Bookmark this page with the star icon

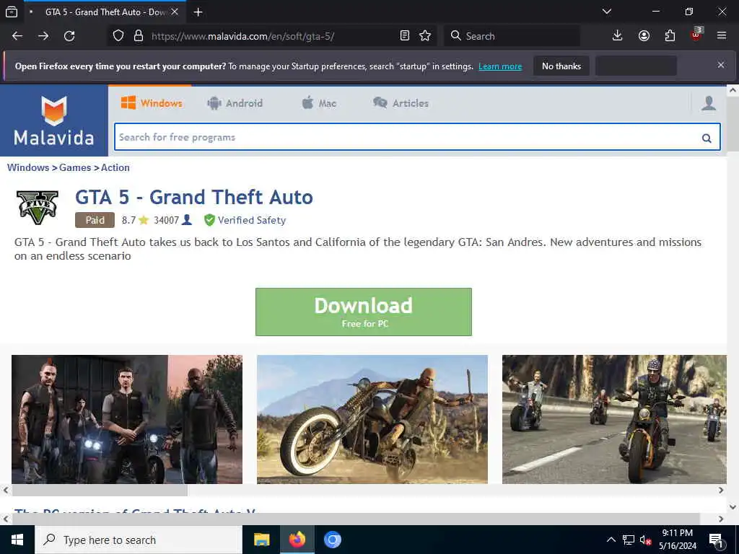point(425,36)
